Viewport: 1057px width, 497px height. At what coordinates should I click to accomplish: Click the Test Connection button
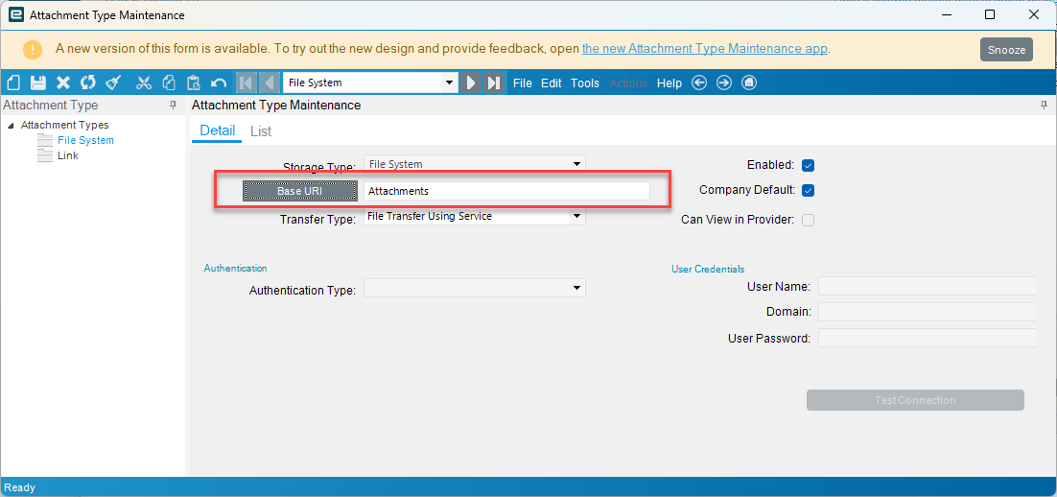tap(915, 400)
